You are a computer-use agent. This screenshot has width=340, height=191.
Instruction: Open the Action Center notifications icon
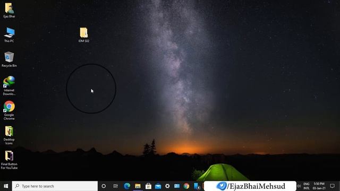point(332,186)
